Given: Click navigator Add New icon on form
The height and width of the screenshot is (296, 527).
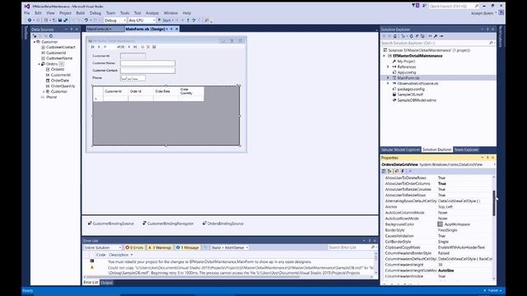Looking at the screenshot, I should point(142,47).
